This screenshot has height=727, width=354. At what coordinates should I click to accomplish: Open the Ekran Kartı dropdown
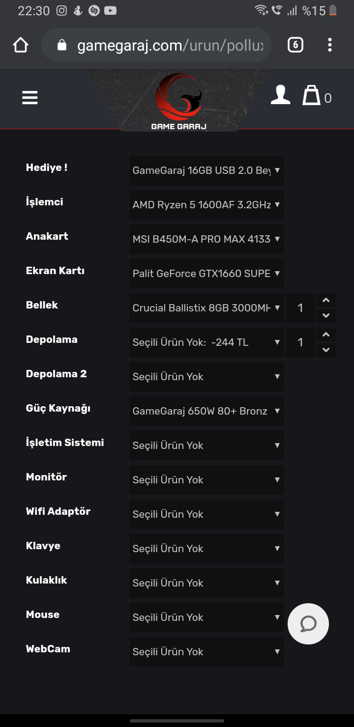[x=206, y=274]
